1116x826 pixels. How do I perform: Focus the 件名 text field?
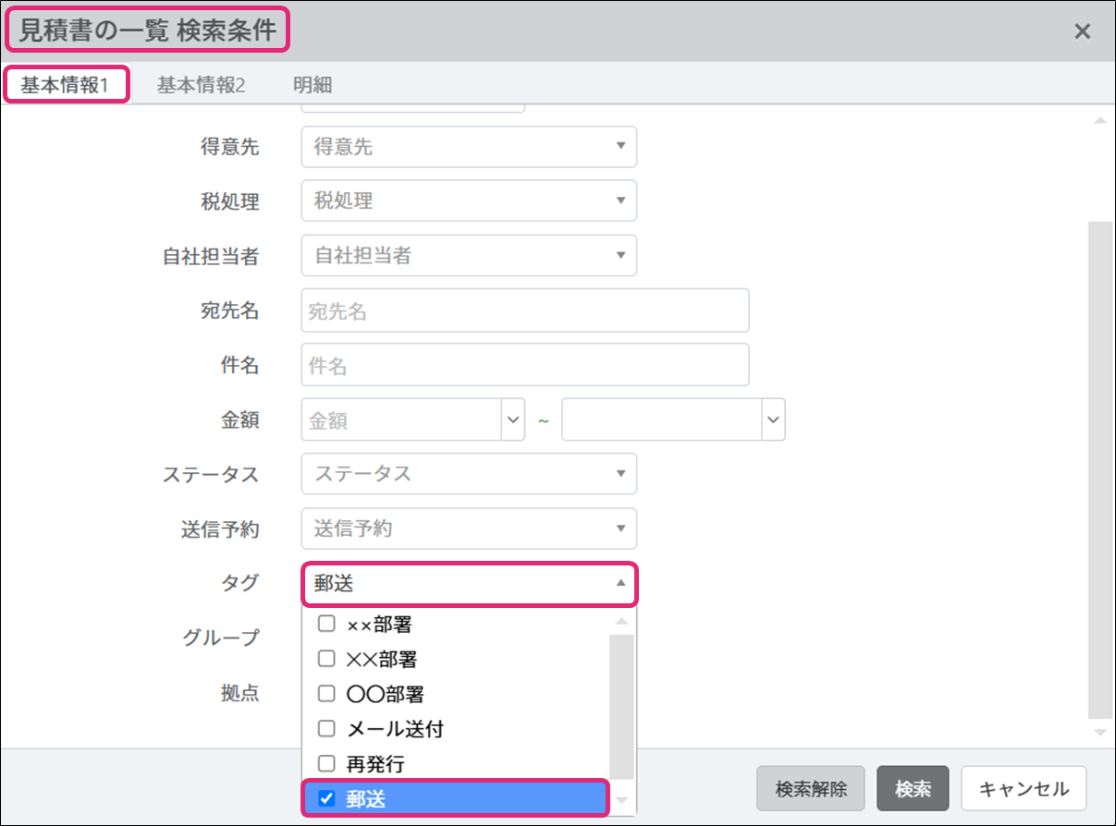pos(524,365)
